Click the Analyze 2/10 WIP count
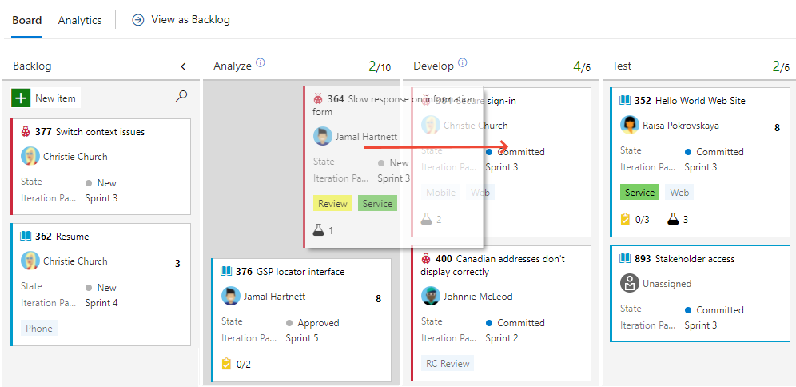 point(380,66)
